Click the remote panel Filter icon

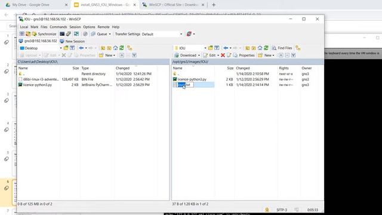pos(217,48)
